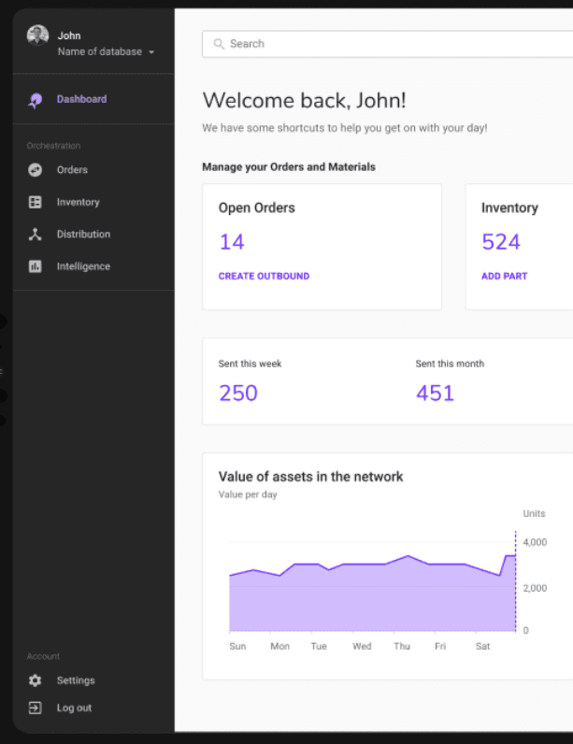Click the Orders sidebar icon
The image size is (573, 744).
36,170
